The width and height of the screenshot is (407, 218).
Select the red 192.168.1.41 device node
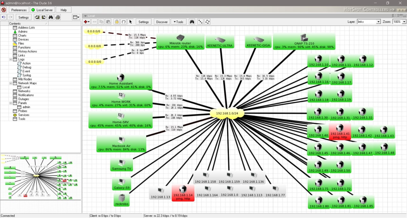pos(340,132)
